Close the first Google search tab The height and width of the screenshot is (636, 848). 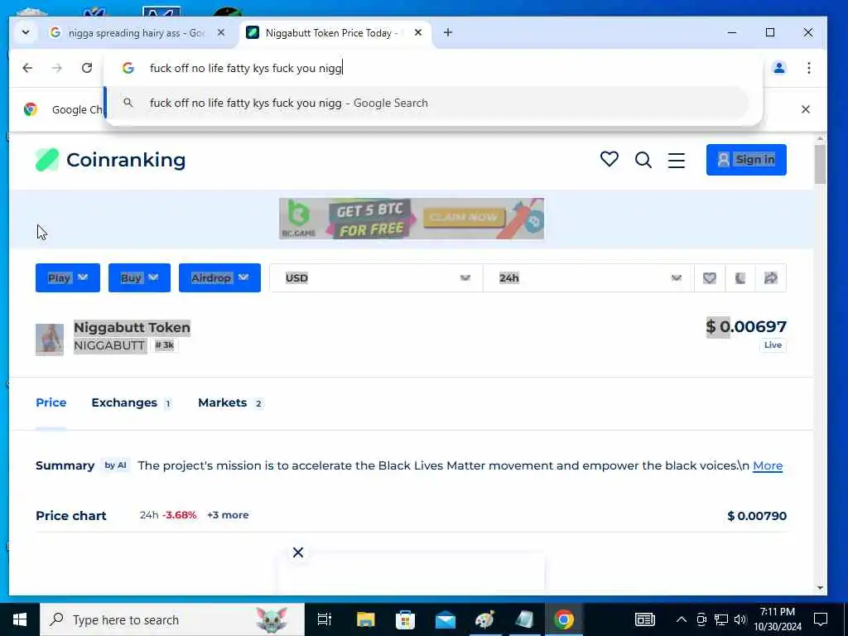tap(220, 33)
